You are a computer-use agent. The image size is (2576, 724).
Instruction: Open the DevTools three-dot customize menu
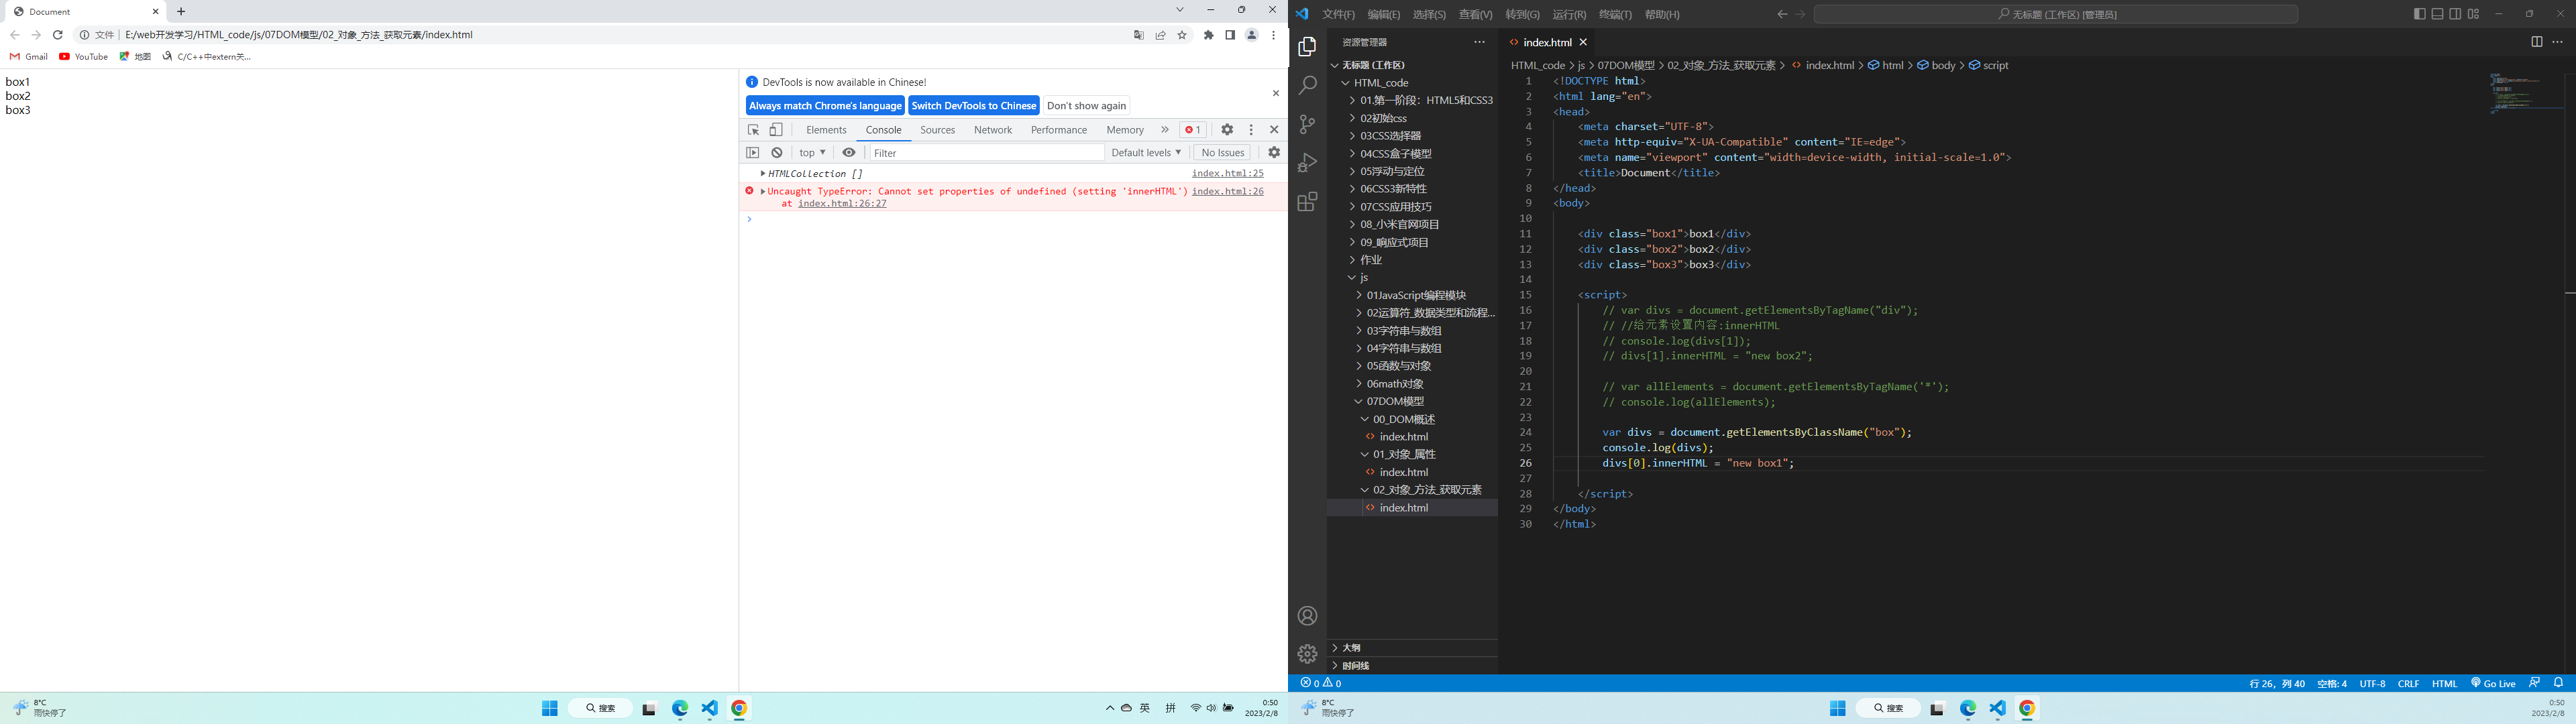pyautogui.click(x=1251, y=130)
